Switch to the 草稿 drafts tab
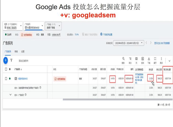 [16, 52]
